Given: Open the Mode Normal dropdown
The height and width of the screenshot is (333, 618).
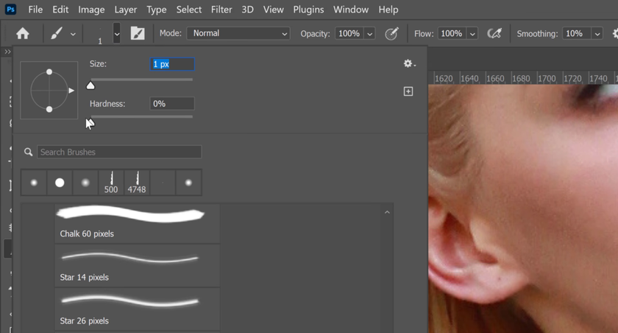Looking at the screenshot, I should [x=238, y=34].
